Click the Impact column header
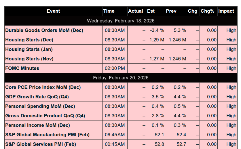241x149 pixels. click(226, 11)
